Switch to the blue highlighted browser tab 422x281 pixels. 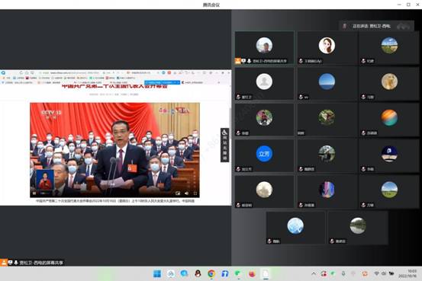(x=163, y=82)
